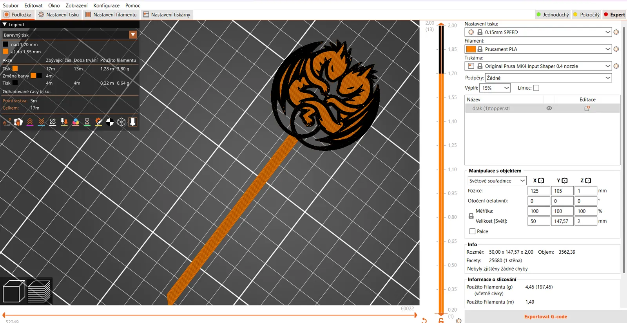Open print settings gear next to 0.15mm SPEED
Image resolution: width=627 pixels, height=323 pixels.
click(616, 32)
